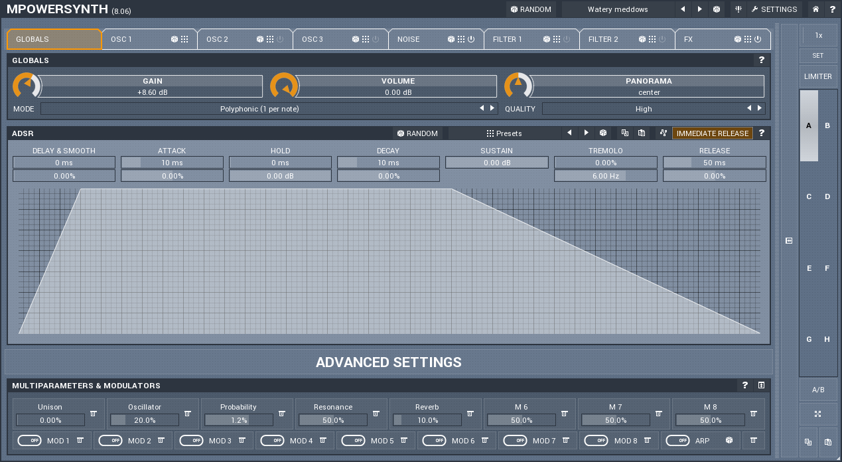Screen dimensions: 842x462
Task: Select previous QUALITY with left arrow
Action: pos(750,108)
